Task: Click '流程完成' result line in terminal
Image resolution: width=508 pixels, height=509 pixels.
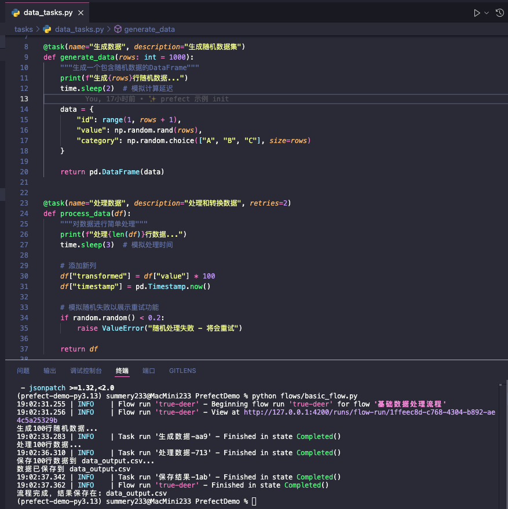Action: point(92,493)
